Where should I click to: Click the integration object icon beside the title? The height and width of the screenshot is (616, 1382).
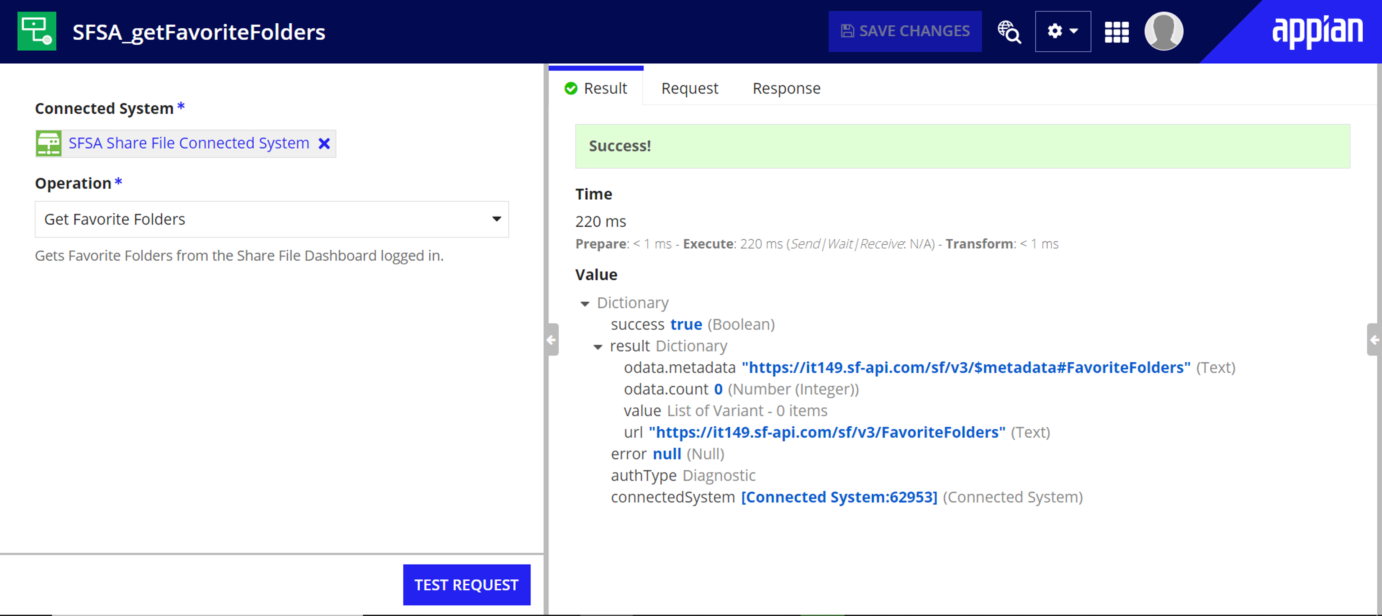click(36, 31)
